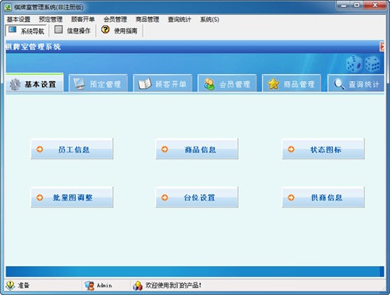Click the dice icons in banner

coord(363,64)
